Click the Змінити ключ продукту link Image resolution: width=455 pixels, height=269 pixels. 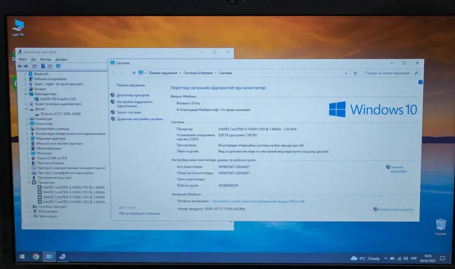click(x=395, y=210)
